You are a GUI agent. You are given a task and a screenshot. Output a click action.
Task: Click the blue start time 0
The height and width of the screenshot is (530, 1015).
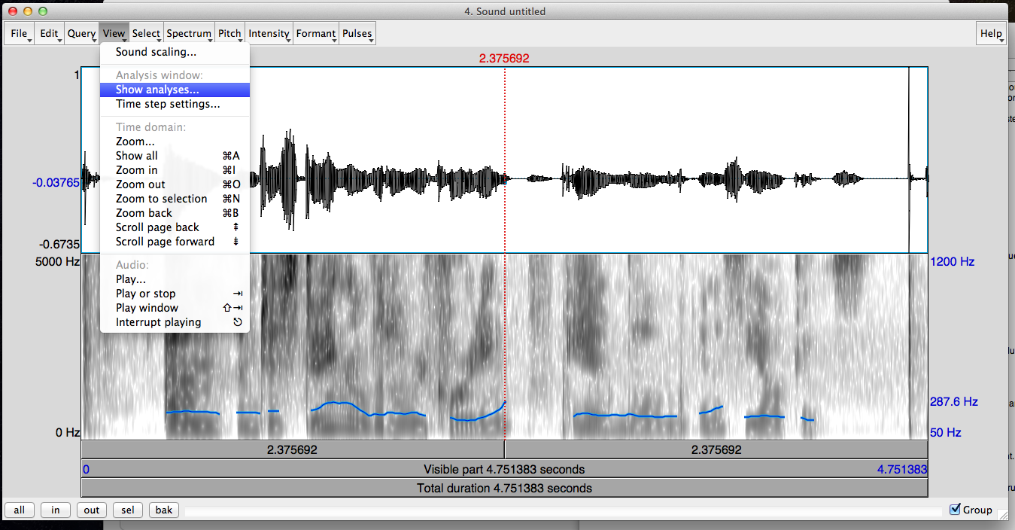pos(86,470)
